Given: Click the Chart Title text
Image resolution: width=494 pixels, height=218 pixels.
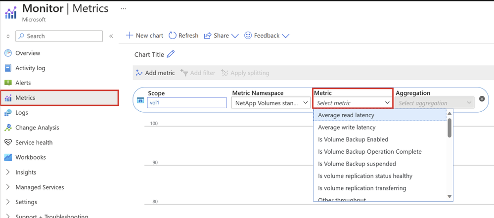Looking at the screenshot, I should 149,54.
